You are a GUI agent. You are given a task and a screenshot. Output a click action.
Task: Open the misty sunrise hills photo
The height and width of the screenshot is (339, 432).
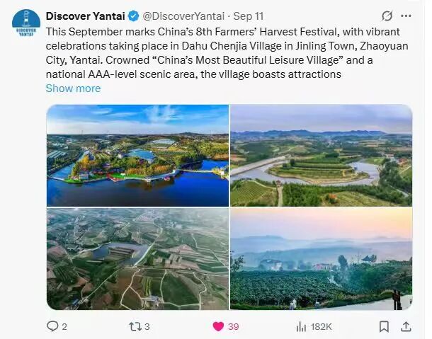click(x=322, y=259)
